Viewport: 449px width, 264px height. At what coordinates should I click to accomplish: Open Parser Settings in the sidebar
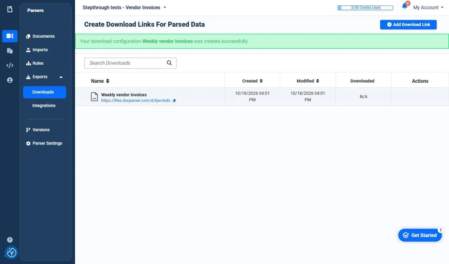(x=44, y=143)
